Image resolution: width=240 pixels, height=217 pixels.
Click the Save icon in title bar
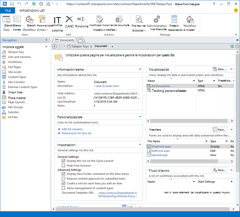point(12,4)
